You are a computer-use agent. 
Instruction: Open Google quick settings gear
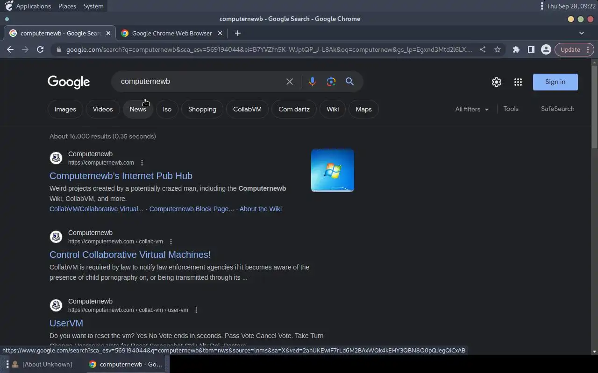[497, 82]
